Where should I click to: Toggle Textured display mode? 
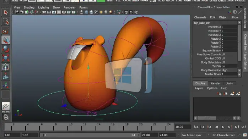96,12
